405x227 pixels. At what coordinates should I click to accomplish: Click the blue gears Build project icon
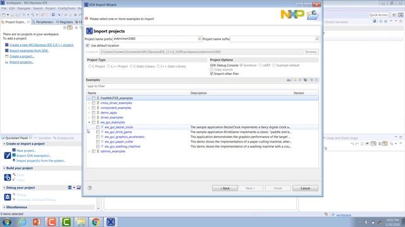pyautogui.click(x=7, y=177)
